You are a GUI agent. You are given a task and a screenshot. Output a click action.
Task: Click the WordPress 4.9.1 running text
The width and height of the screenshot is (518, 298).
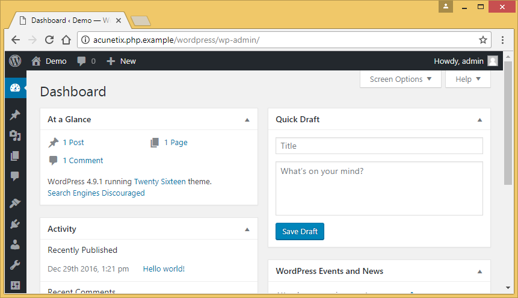(90, 182)
